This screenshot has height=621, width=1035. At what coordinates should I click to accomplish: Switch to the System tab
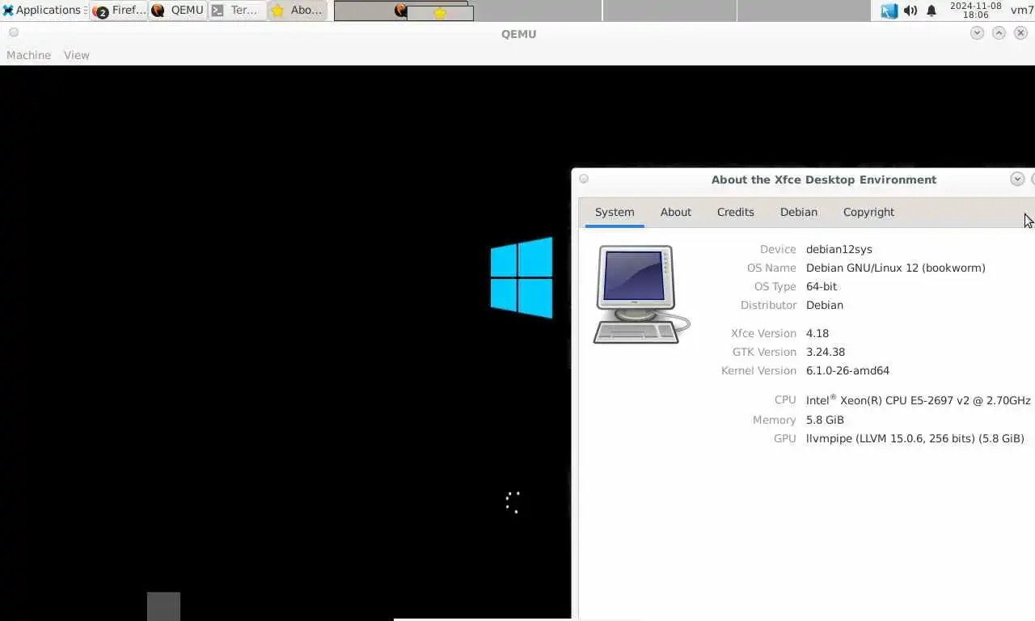pos(615,213)
